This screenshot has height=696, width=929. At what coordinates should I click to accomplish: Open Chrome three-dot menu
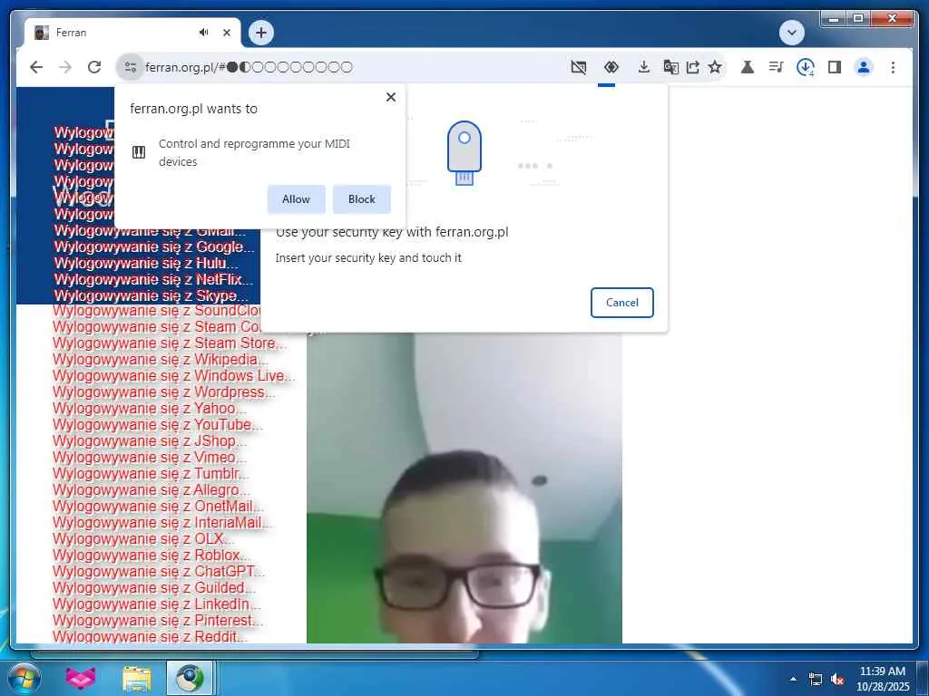[893, 67]
